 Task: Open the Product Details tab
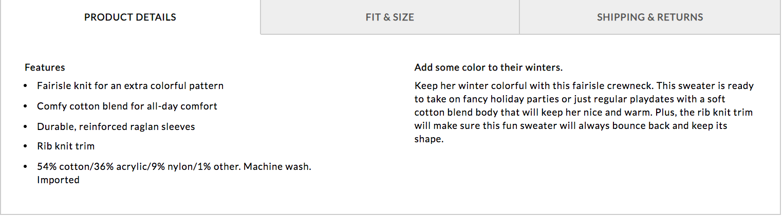(x=130, y=17)
